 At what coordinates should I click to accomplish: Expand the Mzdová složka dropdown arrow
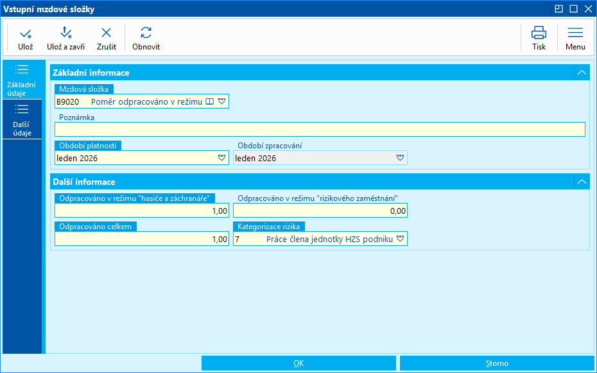222,101
